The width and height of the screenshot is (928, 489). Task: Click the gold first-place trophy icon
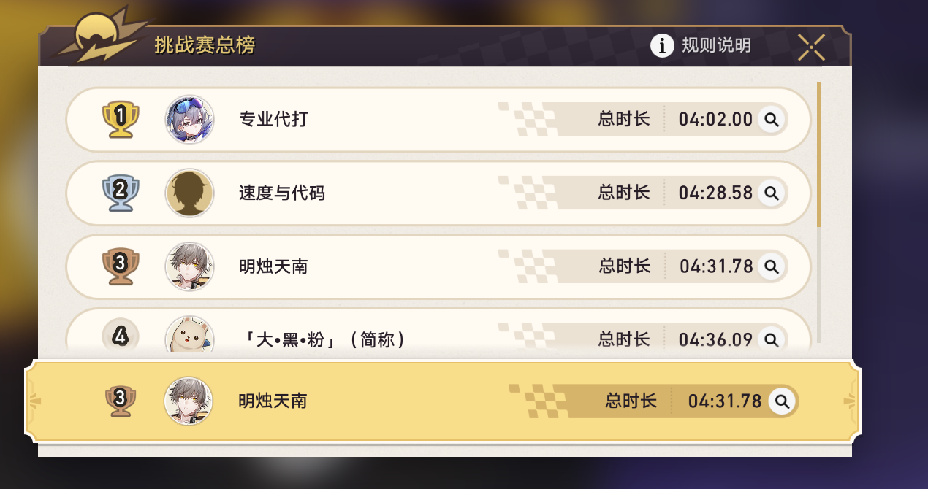121,119
